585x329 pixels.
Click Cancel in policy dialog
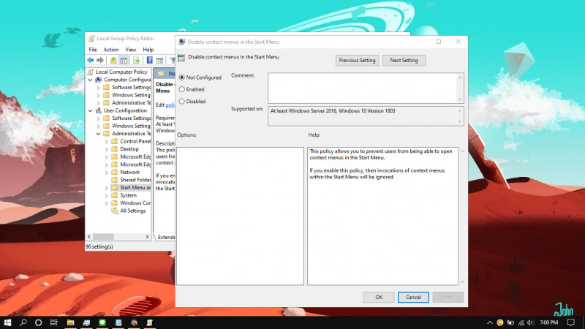click(413, 297)
